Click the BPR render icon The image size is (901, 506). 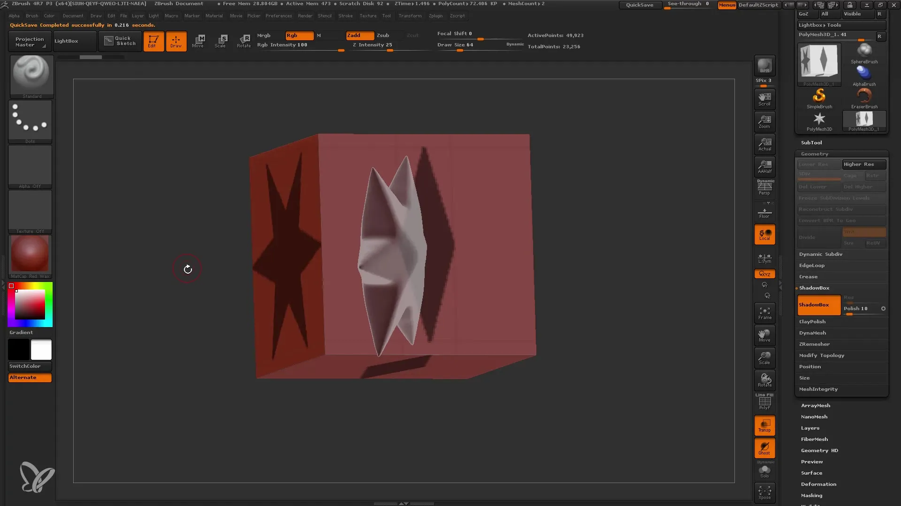764,66
